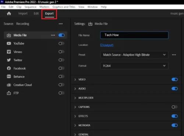184x136 pixels.
Task: Click the YouTube icon
Action: click(x=9, y=43)
